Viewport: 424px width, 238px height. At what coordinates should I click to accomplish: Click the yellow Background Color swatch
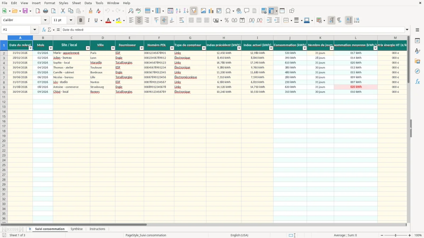[119, 20]
